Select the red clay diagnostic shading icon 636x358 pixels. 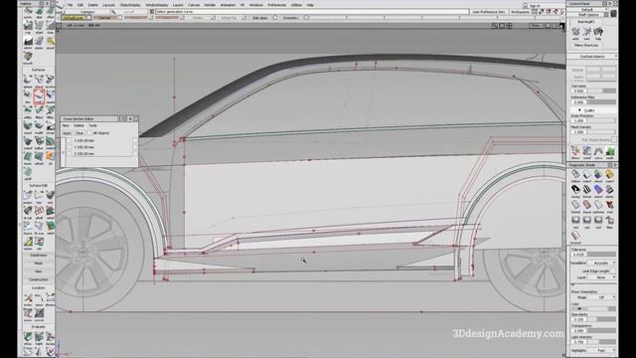pyautogui.click(x=587, y=205)
